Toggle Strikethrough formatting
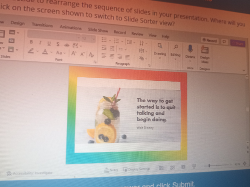Viewport: 250px width, 187px height. (x=66, y=45)
